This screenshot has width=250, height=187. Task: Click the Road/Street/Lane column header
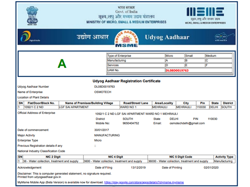point(136,103)
